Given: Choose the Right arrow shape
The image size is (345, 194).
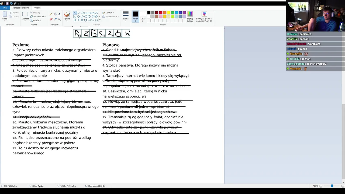Looking at the screenshot, I should tap(89, 16).
